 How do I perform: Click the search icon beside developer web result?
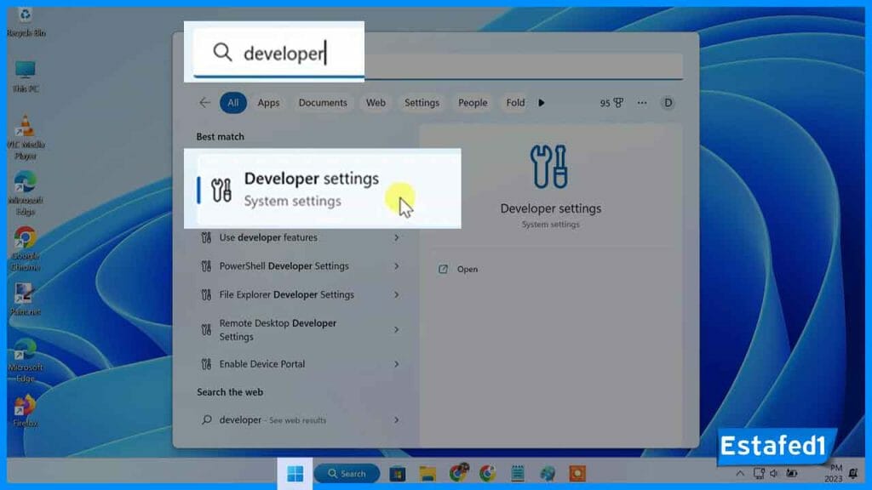click(x=207, y=419)
